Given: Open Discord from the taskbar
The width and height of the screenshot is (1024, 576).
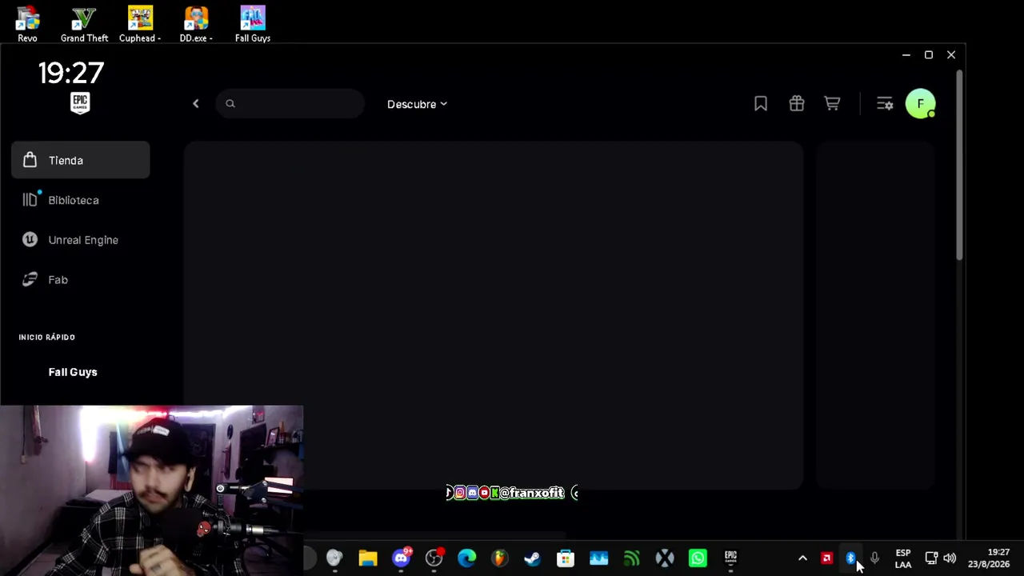Looking at the screenshot, I should coord(402,558).
